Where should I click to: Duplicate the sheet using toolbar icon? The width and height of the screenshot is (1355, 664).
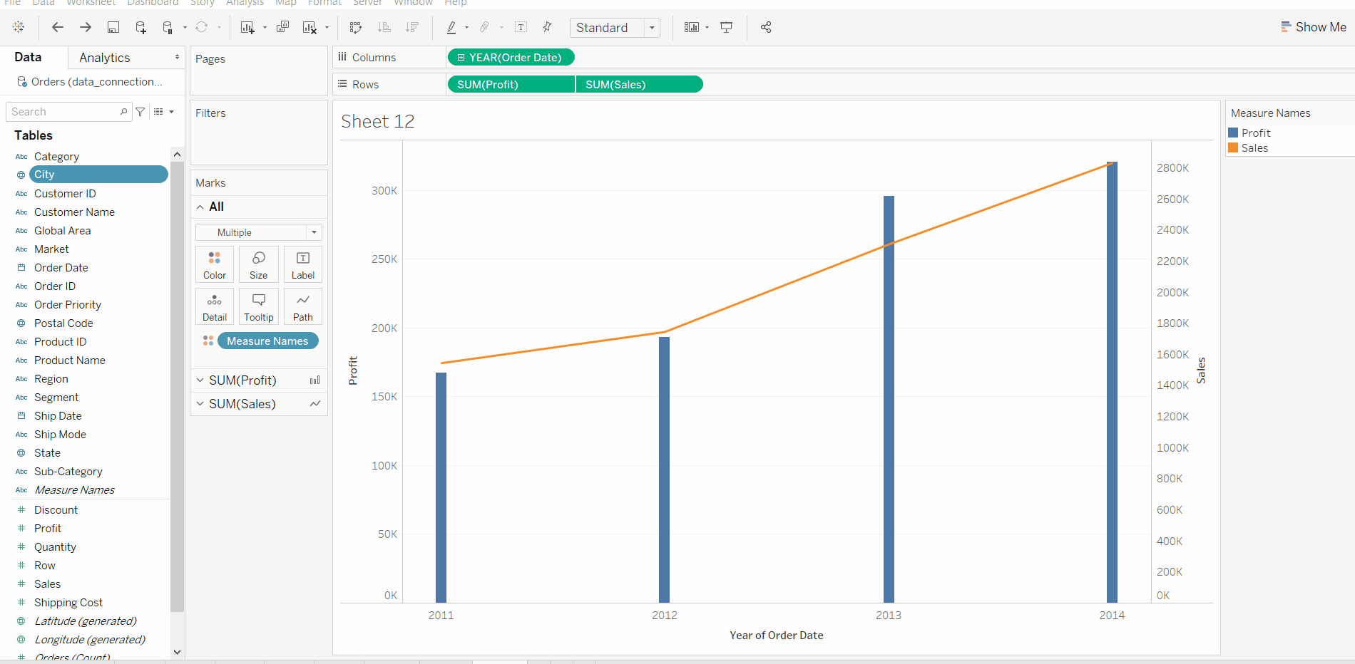283,27
